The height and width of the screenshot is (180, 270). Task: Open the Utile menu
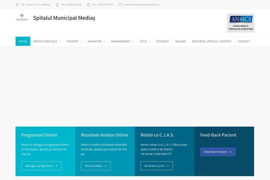[143, 41]
